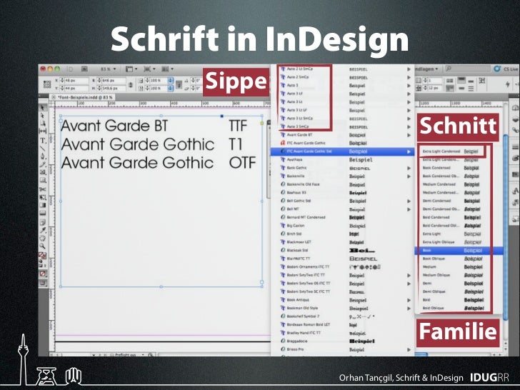
Task: Choose the Bernard MT Condensed font
Action: tap(343, 217)
